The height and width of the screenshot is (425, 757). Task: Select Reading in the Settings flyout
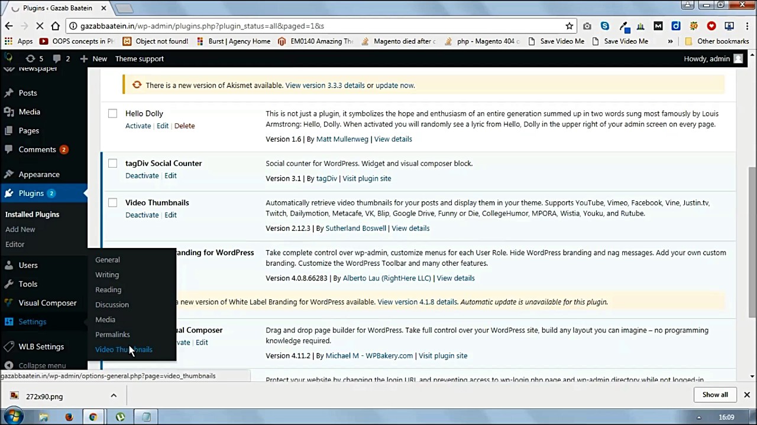click(x=108, y=290)
